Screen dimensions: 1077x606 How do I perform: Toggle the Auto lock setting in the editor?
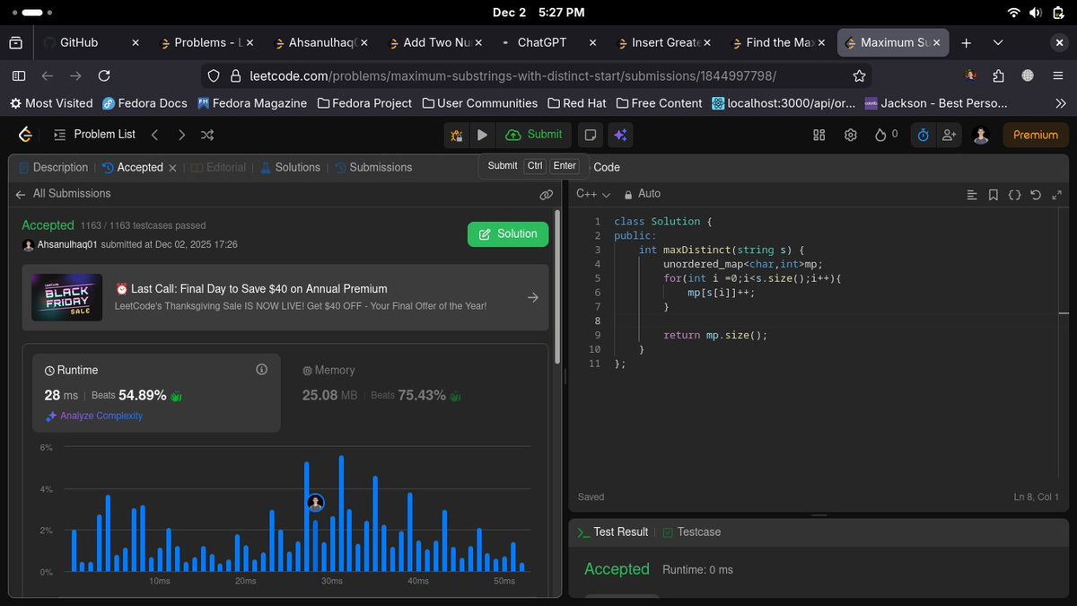click(642, 194)
